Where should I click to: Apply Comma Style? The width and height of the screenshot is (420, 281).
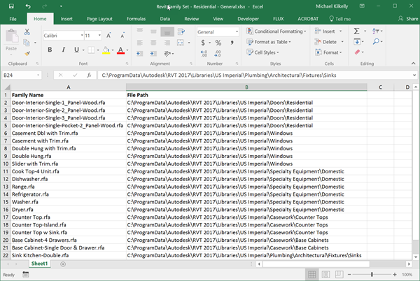tap(232, 43)
